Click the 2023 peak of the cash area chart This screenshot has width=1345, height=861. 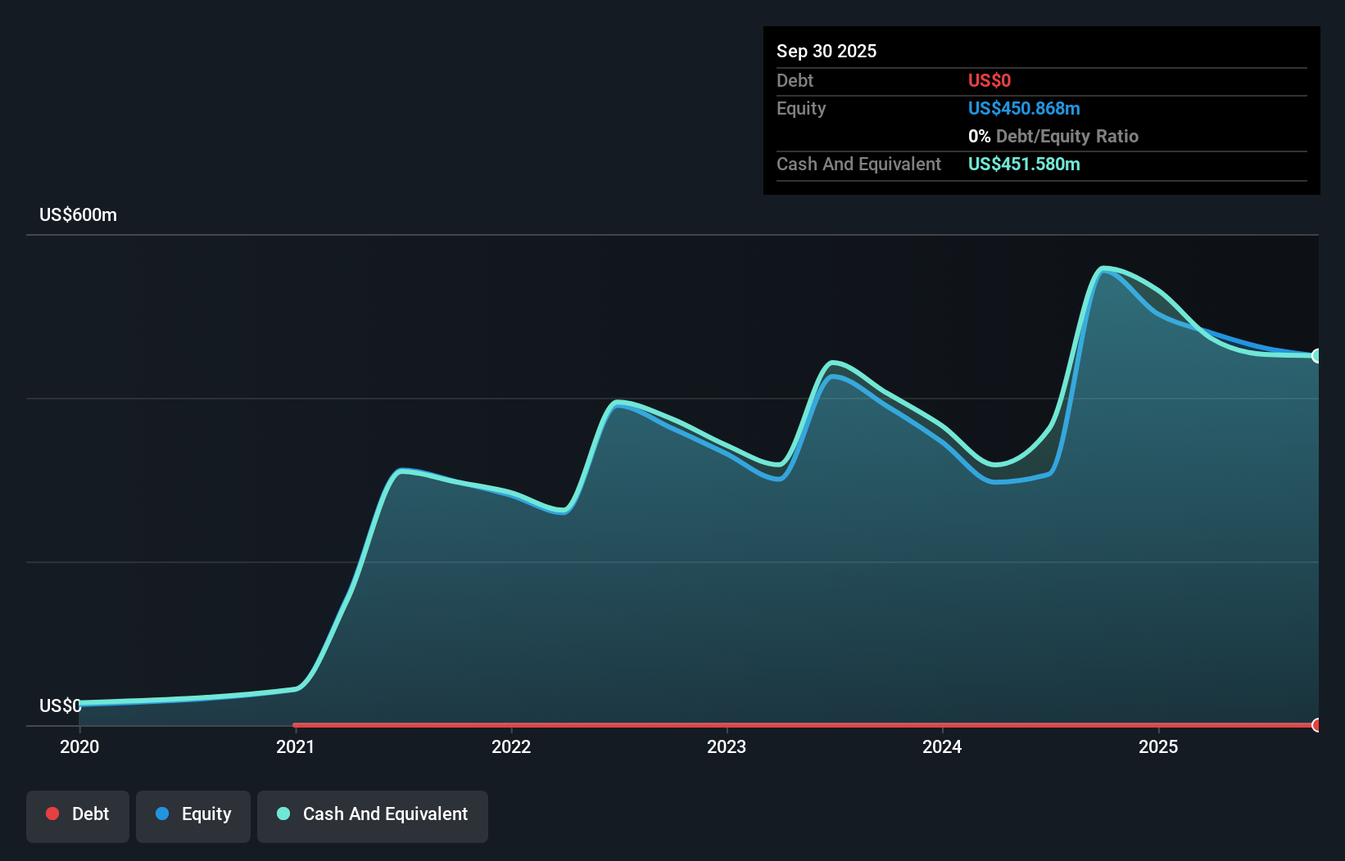pos(836,363)
